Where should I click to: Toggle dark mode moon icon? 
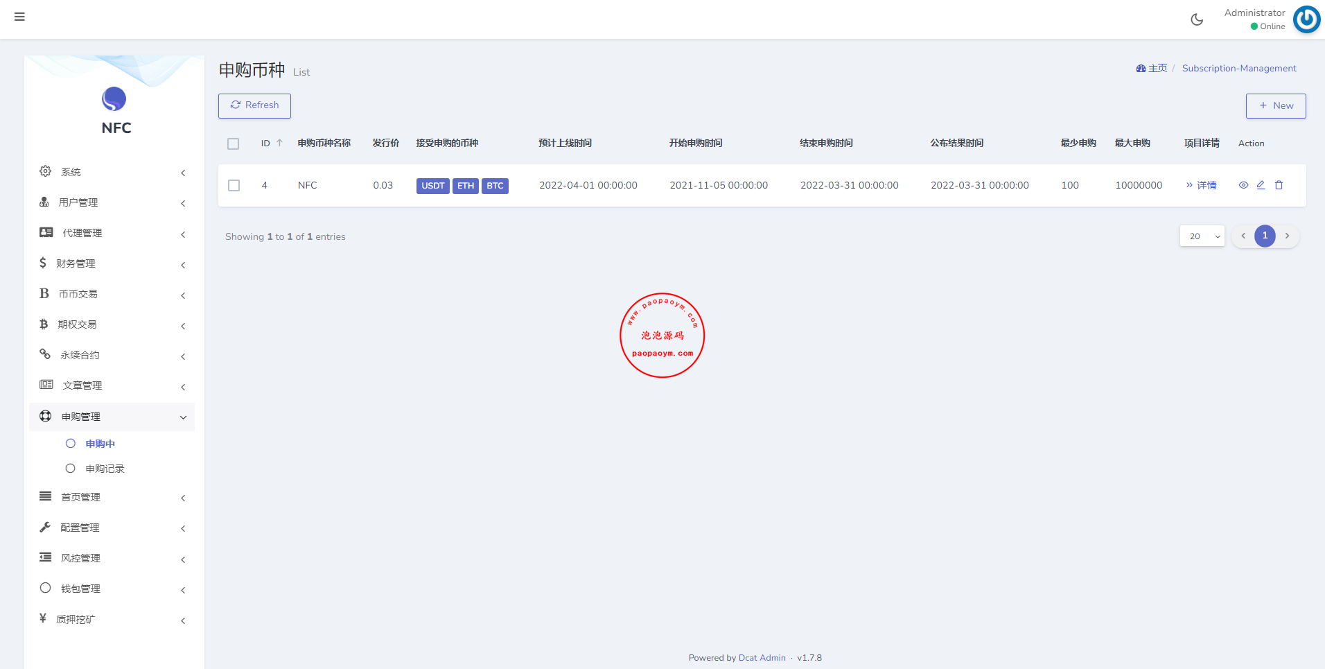point(1197,19)
